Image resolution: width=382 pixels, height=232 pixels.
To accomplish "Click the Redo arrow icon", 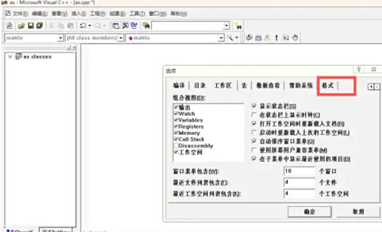I will tap(98, 26).
